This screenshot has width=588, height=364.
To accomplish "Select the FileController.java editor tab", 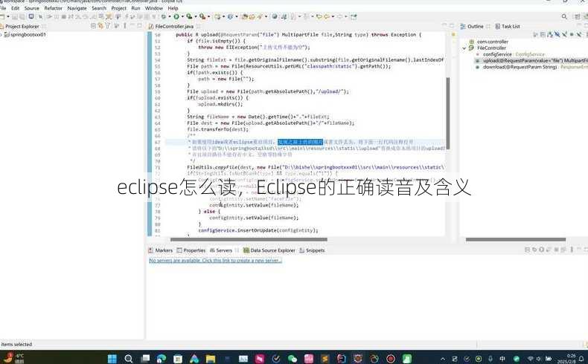I will coord(174,26).
